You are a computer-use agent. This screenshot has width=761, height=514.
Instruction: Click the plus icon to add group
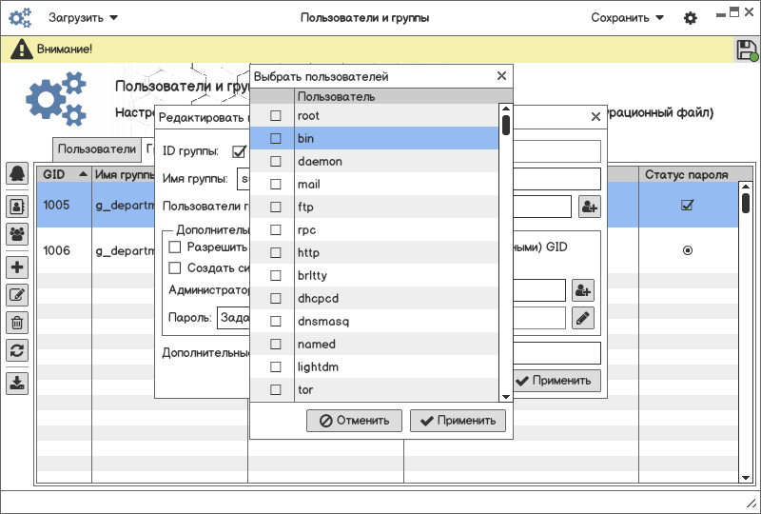(x=17, y=267)
